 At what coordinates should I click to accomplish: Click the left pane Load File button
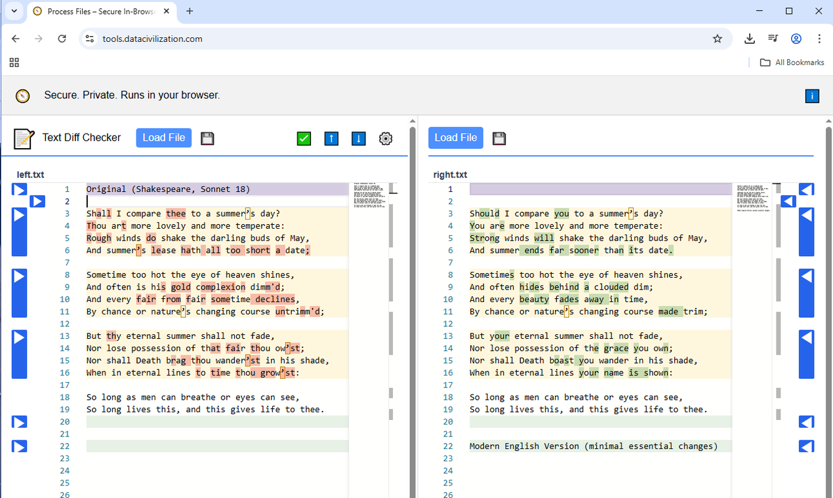click(x=164, y=138)
